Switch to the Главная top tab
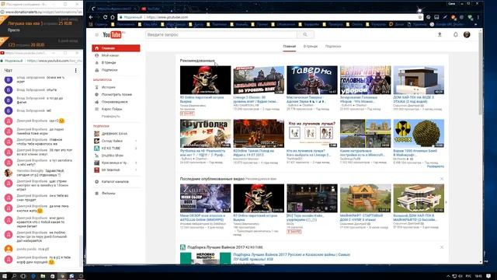 [x=289, y=47]
